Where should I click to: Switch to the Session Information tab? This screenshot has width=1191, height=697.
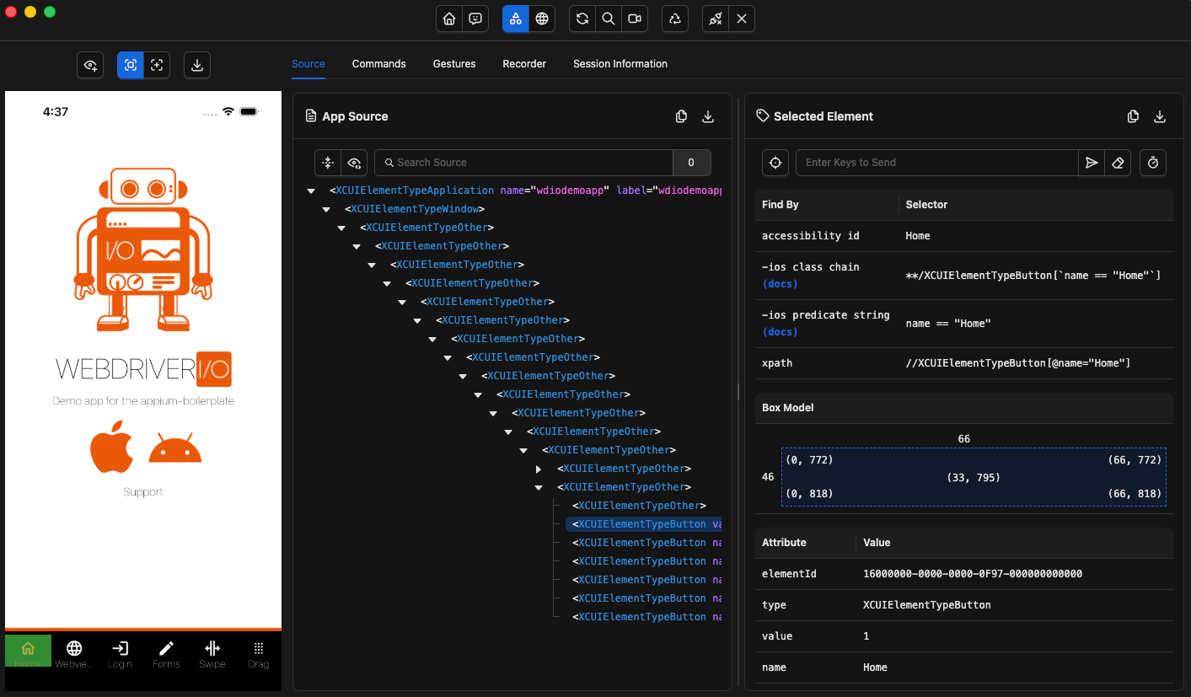click(x=620, y=64)
